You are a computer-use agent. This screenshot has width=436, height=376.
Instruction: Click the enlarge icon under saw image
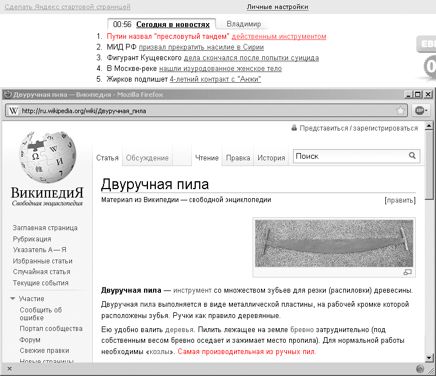coord(408,272)
